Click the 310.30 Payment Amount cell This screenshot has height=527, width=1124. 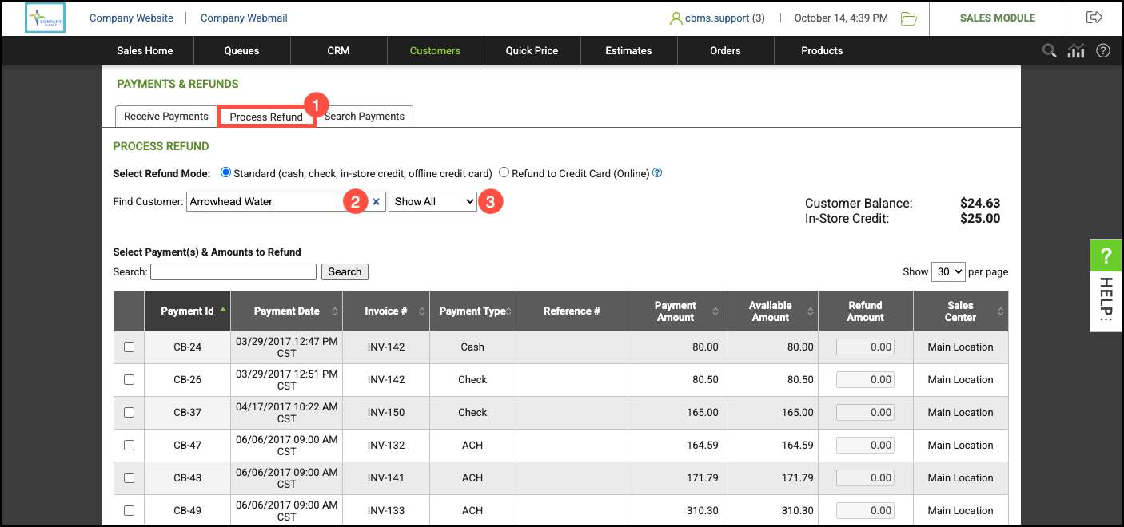click(676, 511)
